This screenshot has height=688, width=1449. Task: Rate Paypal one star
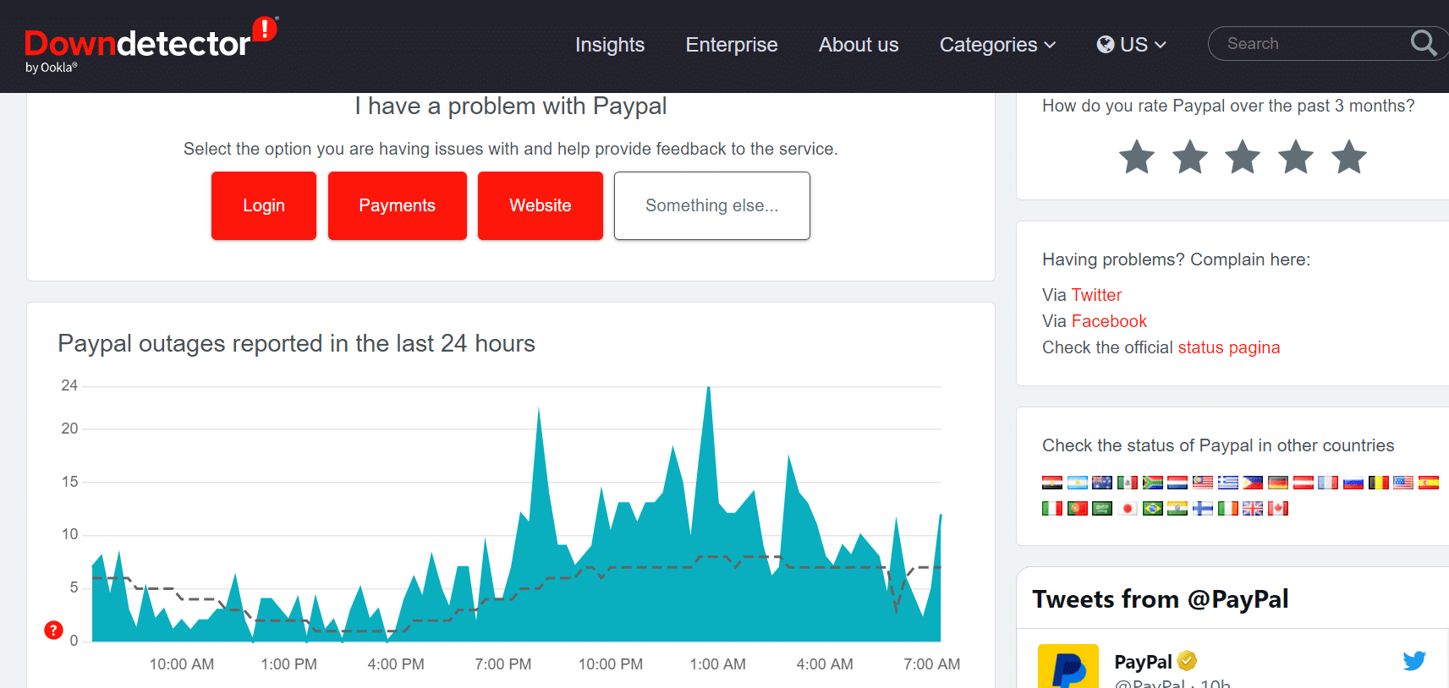1137,157
